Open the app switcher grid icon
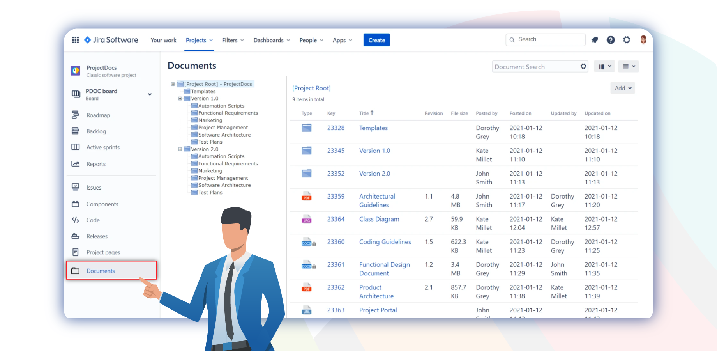Image resolution: width=717 pixels, height=351 pixels. point(76,40)
